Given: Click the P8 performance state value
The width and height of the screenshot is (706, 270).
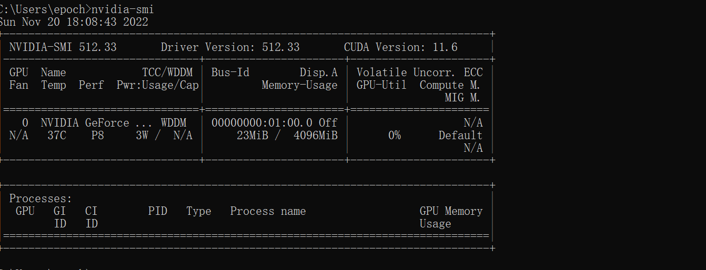Looking at the screenshot, I should [x=98, y=136].
